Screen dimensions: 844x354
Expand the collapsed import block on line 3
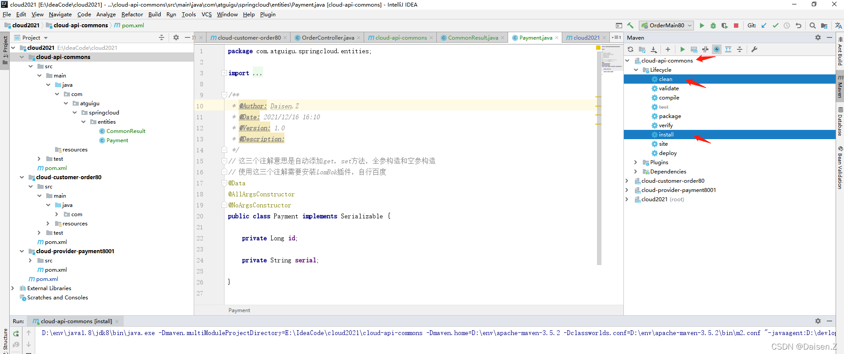point(224,73)
